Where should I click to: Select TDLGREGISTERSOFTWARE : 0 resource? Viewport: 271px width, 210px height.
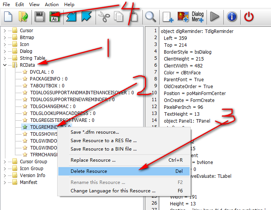pos(62,120)
